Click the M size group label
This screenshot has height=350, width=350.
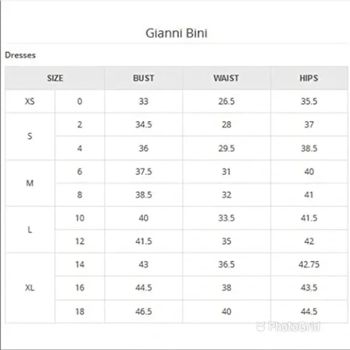coord(30,183)
